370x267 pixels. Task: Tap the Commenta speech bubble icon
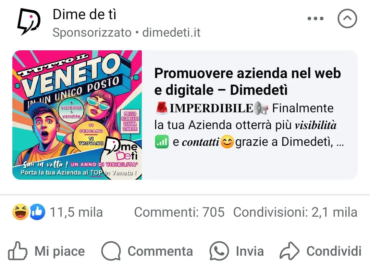(111, 251)
